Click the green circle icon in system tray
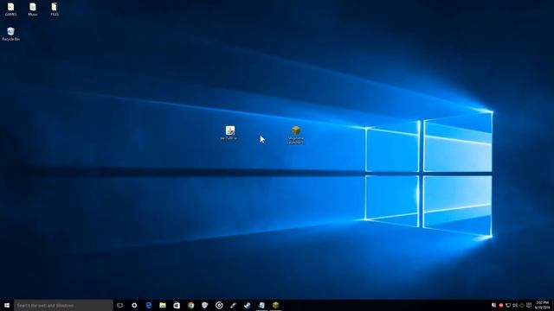This screenshot has width=554, height=311. (x=522, y=305)
